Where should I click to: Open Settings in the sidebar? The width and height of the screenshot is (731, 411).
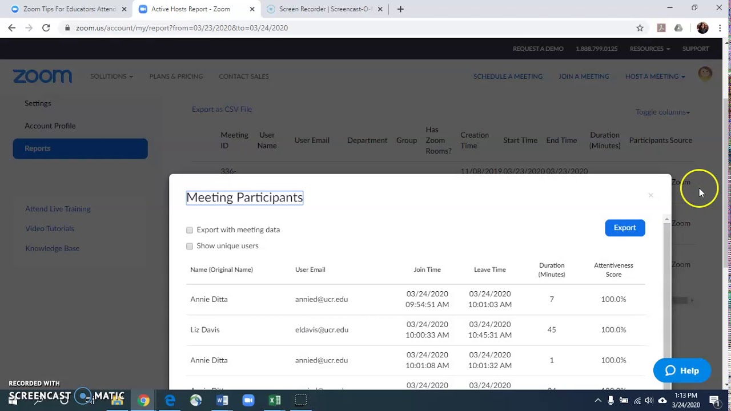coord(38,103)
